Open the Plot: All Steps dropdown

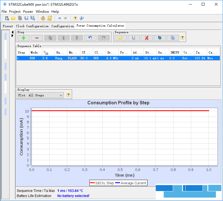(40, 95)
